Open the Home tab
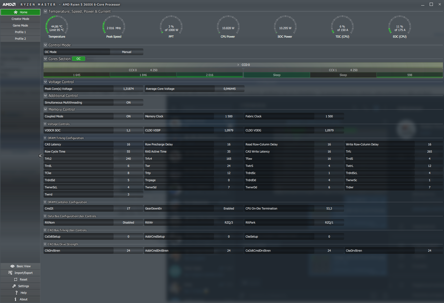444x303 pixels. pos(20,12)
